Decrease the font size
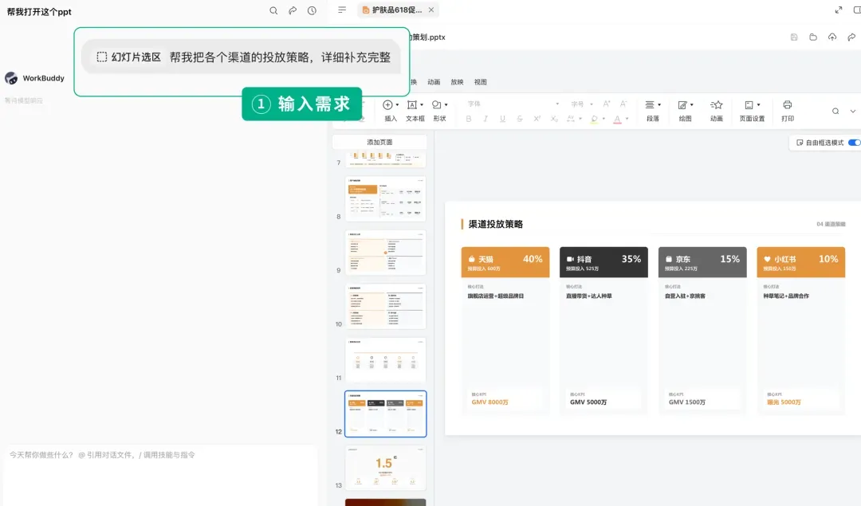Screen dimensions: 861x506 tap(623, 104)
